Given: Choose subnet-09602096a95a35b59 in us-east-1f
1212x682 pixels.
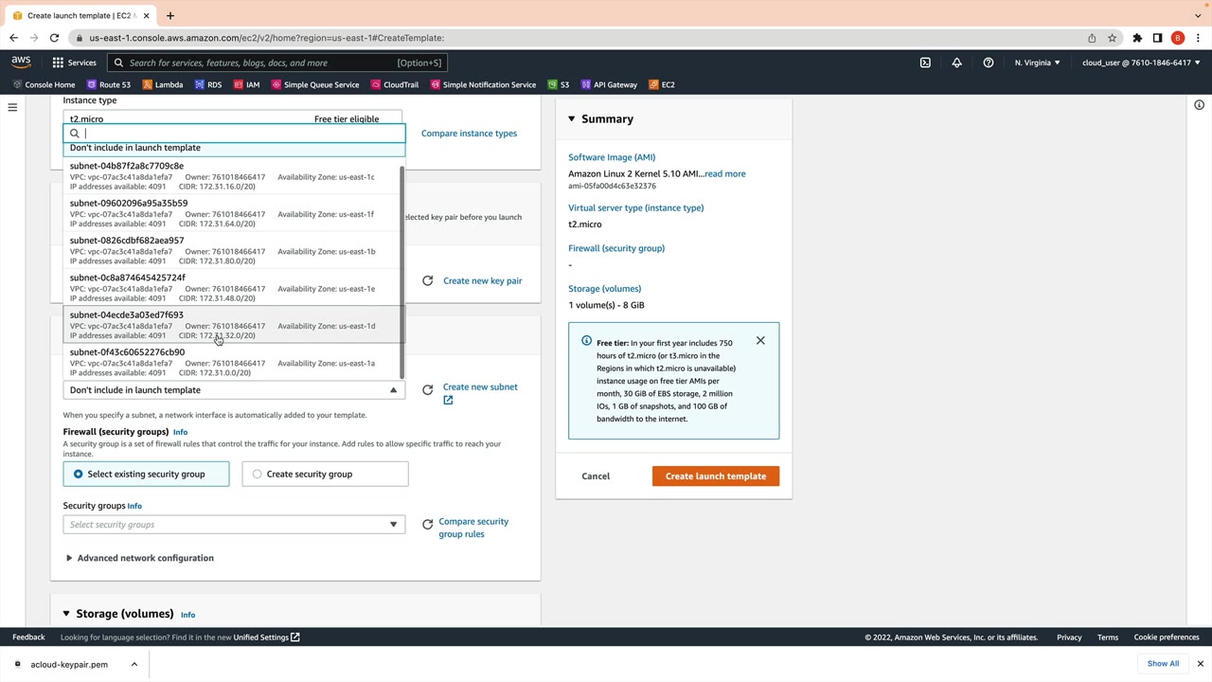Looking at the screenshot, I should [233, 213].
